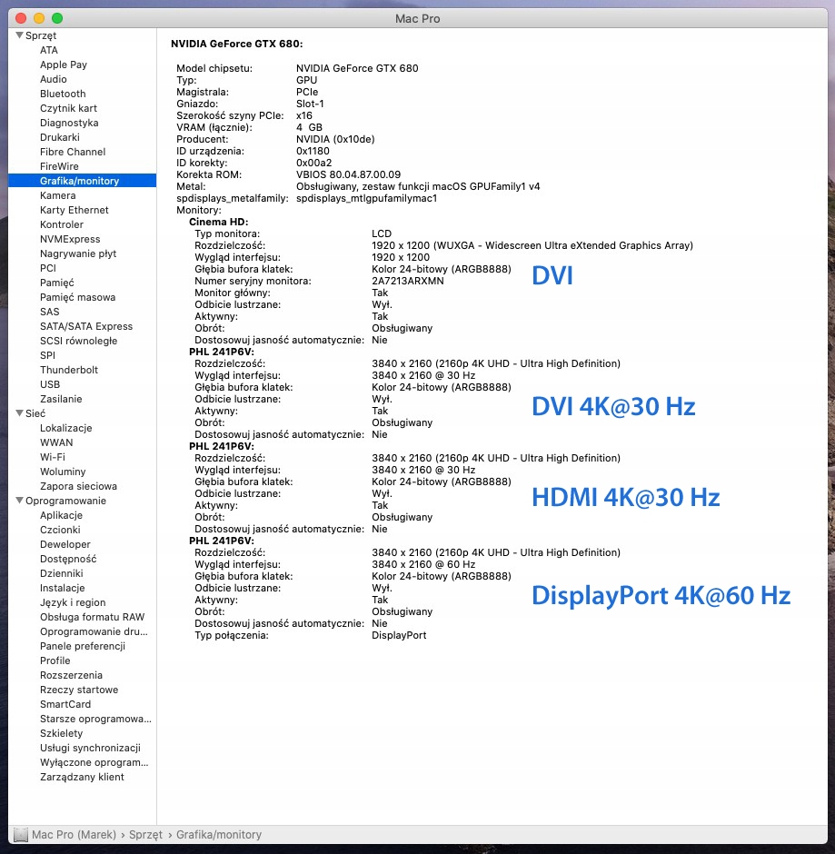
Task: Open Profile sidebar item
Action: click(x=55, y=660)
